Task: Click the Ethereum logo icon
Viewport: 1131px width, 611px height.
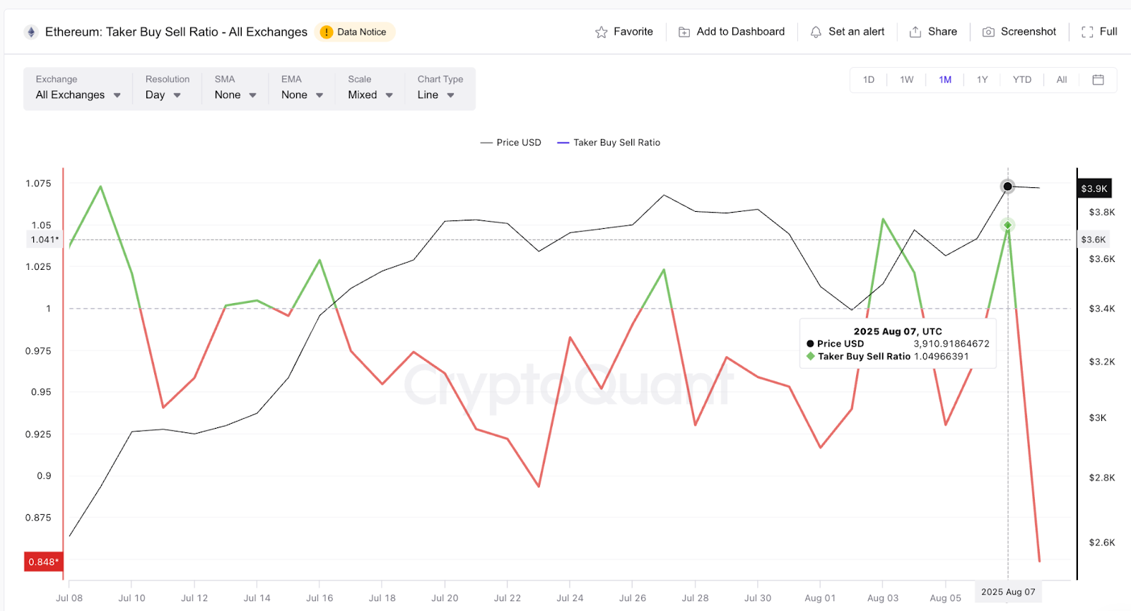Action: point(30,32)
